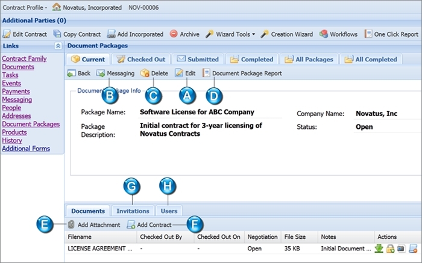The height and width of the screenshot is (263, 422).
Task: Generate the Document Package Report
Action: coord(242,73)
